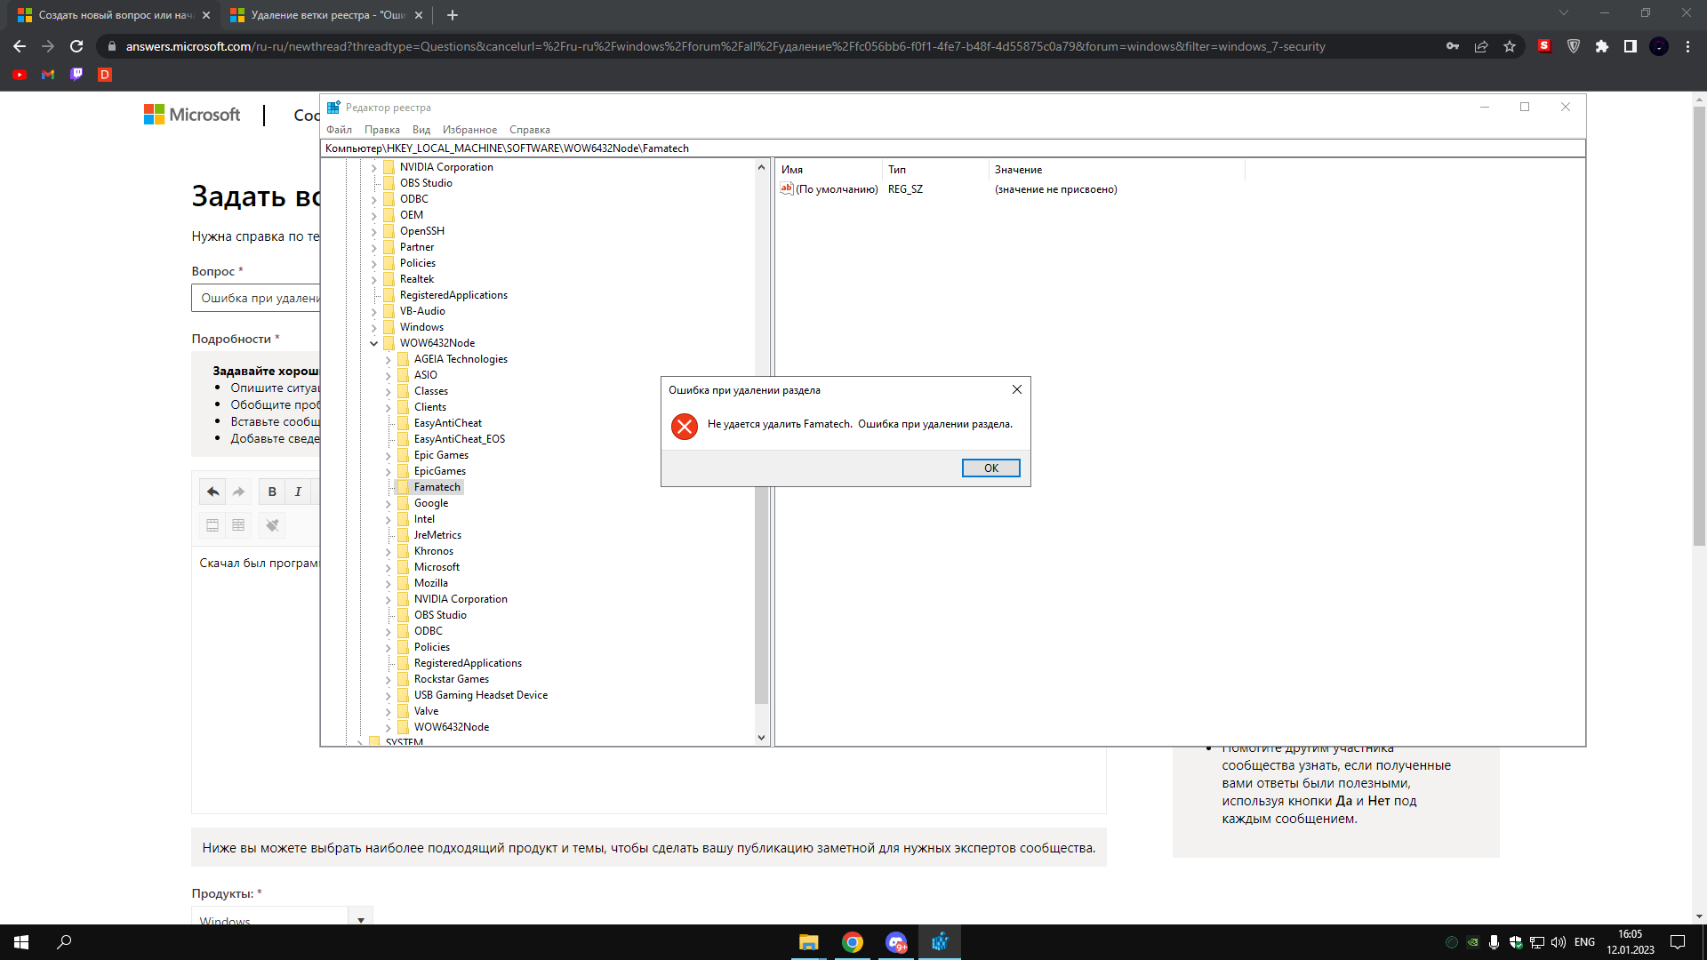Open Registry Editor taskbar icon
The height and width of the screenshot is (960, 1707).
pos(939,942)
